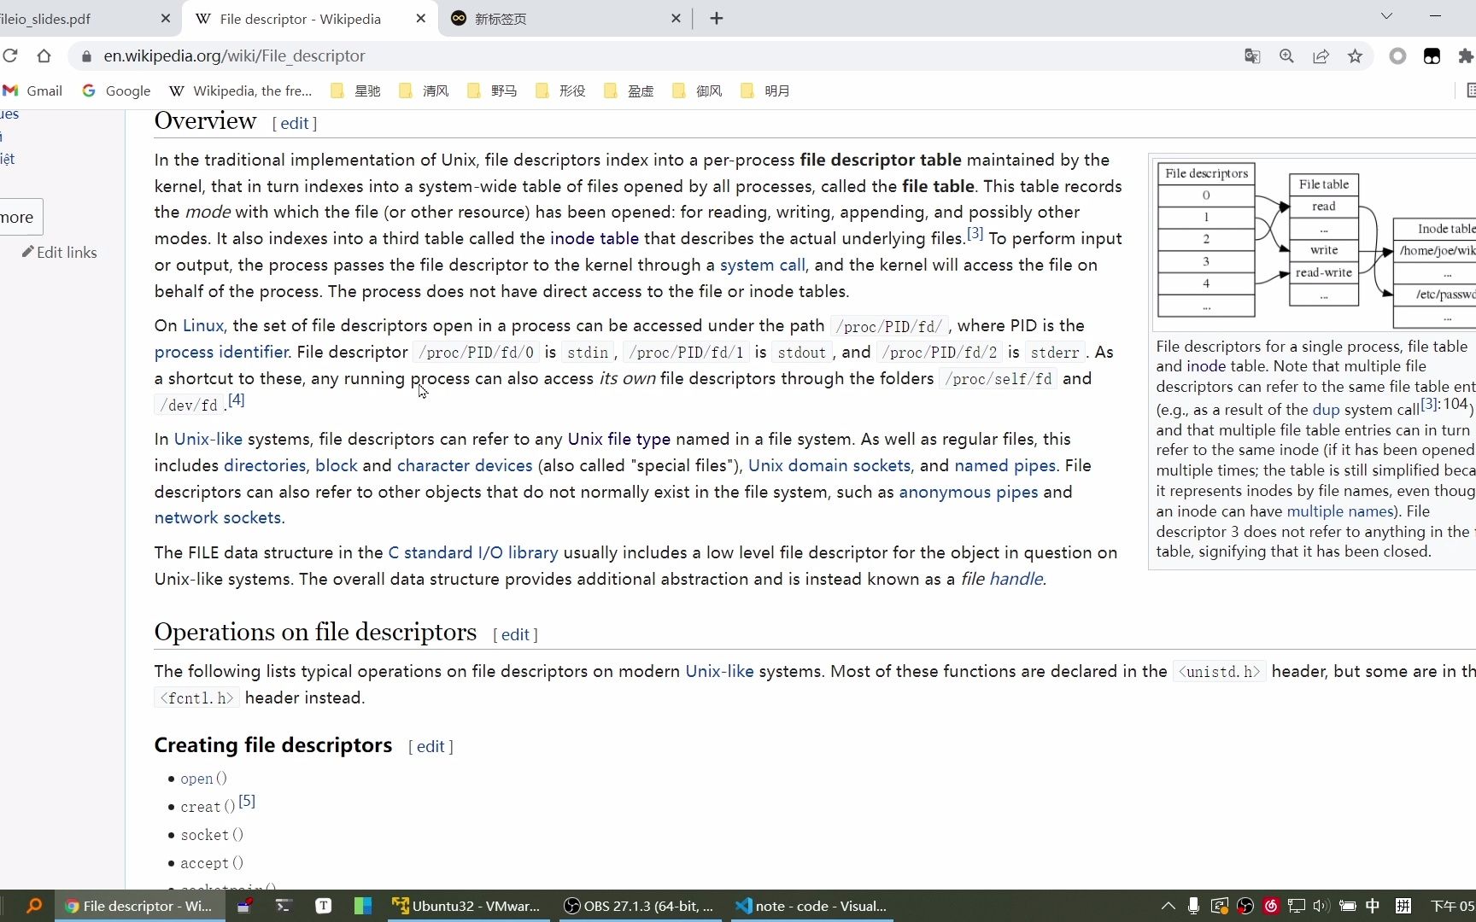
Task: Open the open() function link
Action: pos(203,779)
